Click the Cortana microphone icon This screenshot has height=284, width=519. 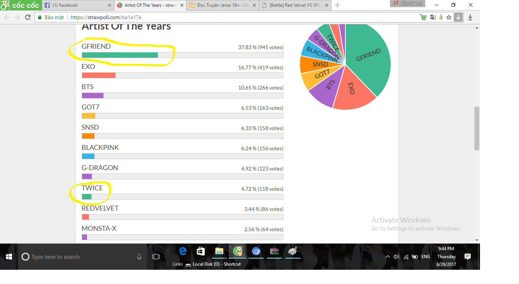click(139, 257)
